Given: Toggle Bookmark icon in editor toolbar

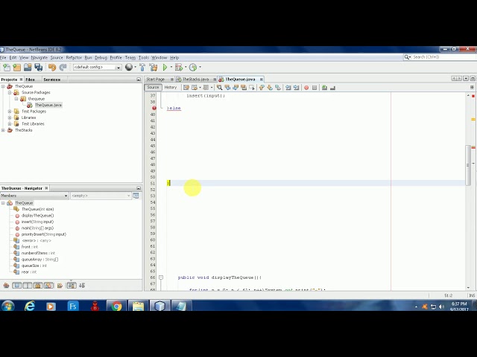Looking at the screenshot, I should (278, 88).
